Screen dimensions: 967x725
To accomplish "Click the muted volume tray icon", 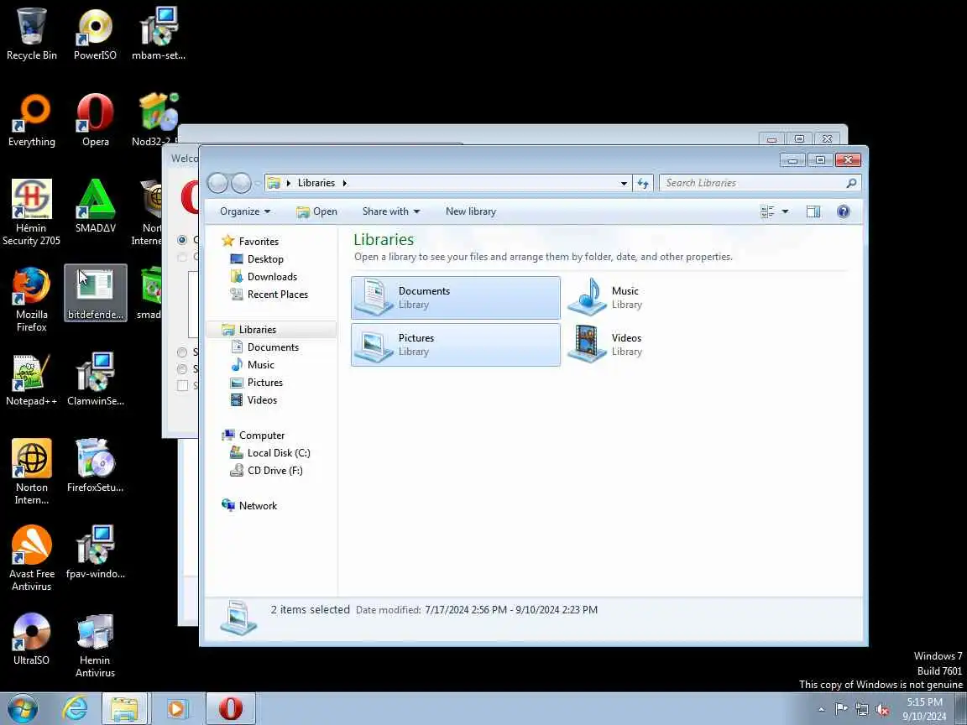I will tap(882, 709).
